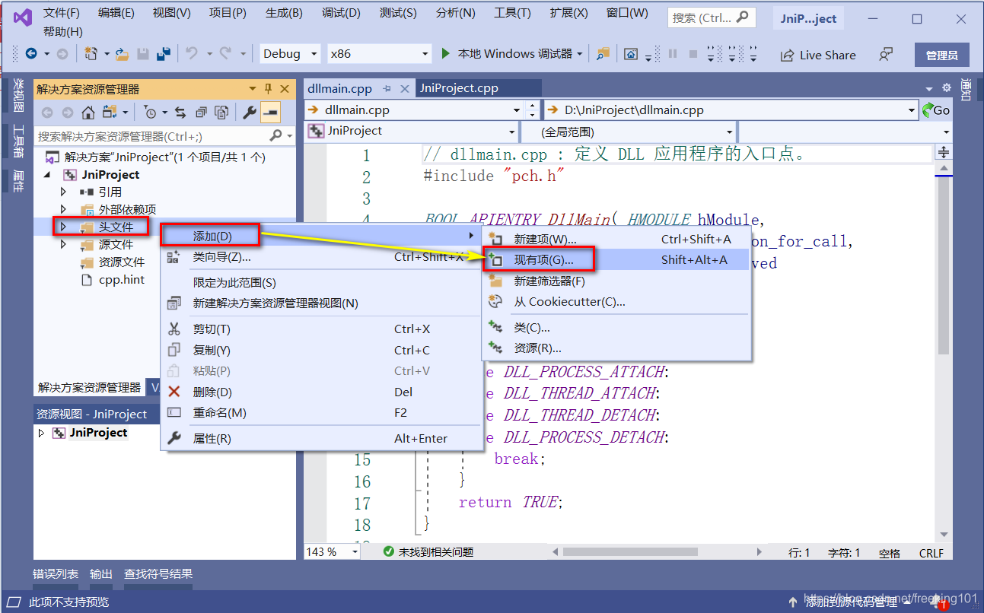Click the top search box (Ctrl...)
This screenshot has height=613, width=984.
click(710, 17)
